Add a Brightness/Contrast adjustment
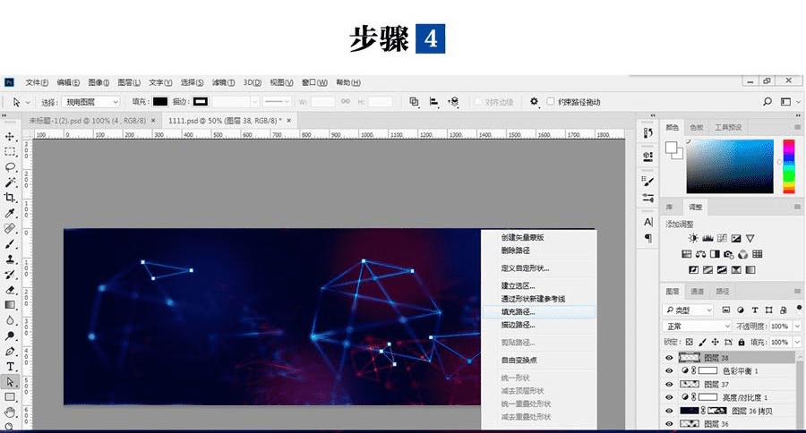This screenshot has height=433, width=806. (x=693, y=238)
